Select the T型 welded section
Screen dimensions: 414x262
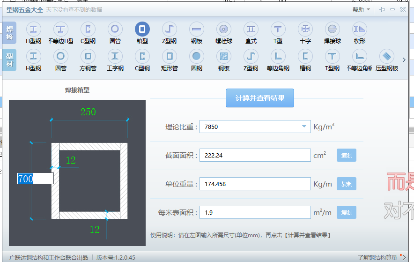(x=278, y=30)
